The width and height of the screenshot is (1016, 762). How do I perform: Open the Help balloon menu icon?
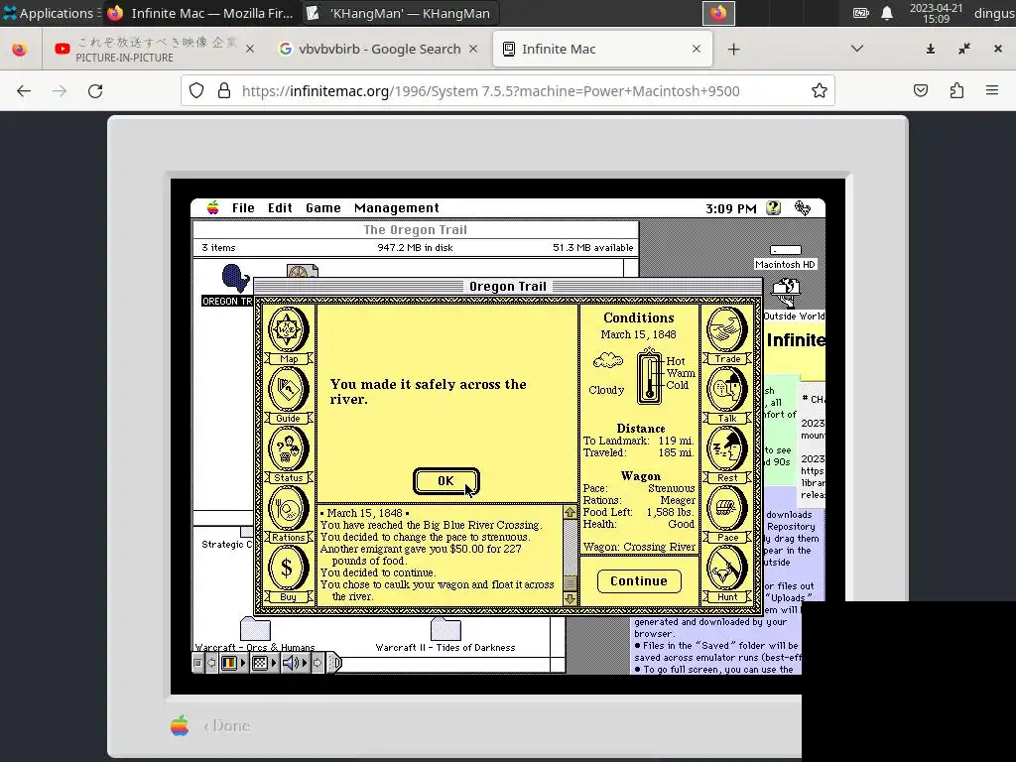pyautogui.click(x=774, y=208)
